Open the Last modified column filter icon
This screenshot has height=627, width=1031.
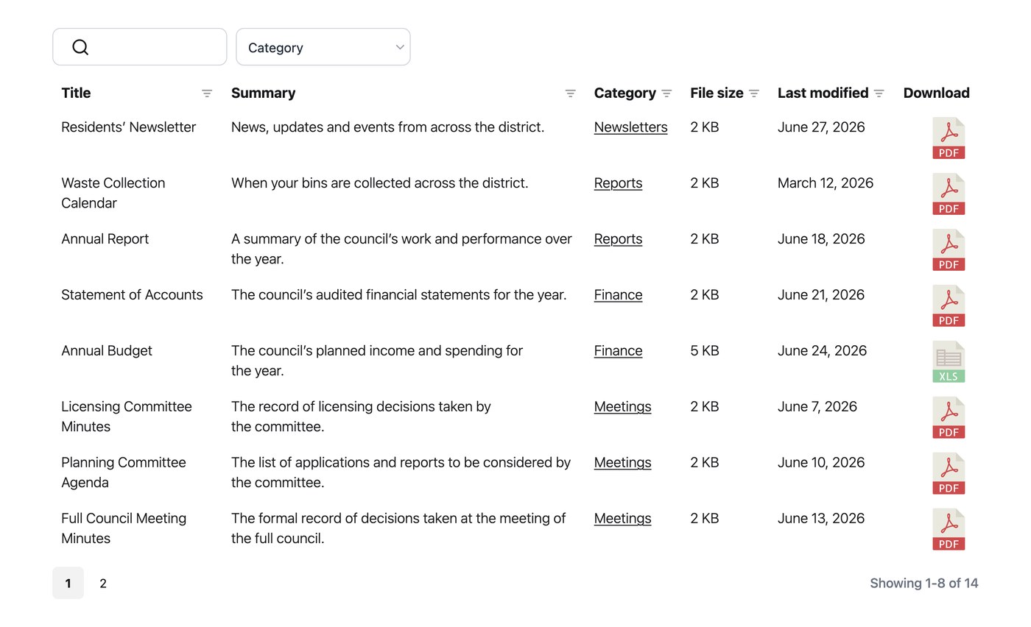pos(879,93)
